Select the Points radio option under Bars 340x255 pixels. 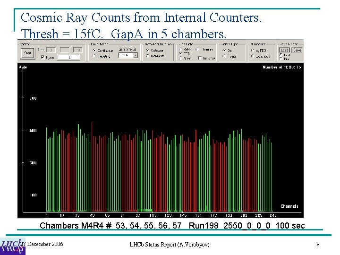224,56
